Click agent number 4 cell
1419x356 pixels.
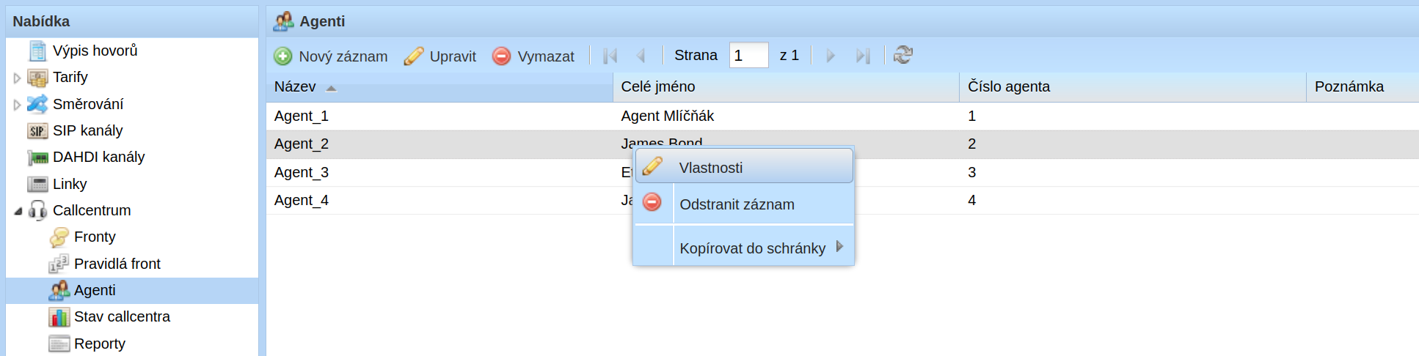[x=1133, y=200]
